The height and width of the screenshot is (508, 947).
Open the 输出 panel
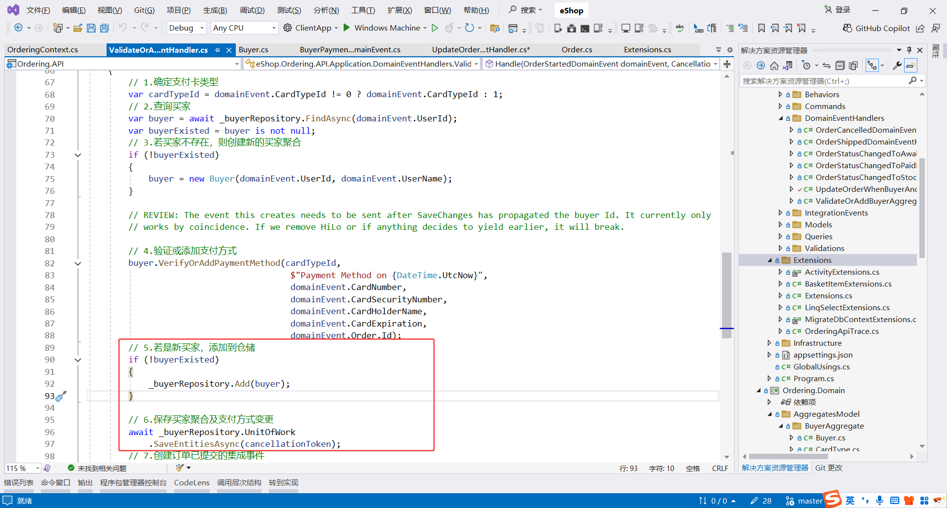85,483
